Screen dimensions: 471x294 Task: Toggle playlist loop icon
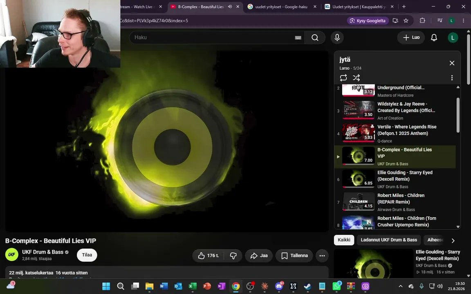click(x=343, y=78)
